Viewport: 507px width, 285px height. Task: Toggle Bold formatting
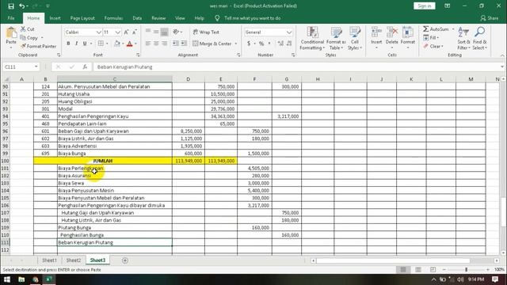pos(68,44)
